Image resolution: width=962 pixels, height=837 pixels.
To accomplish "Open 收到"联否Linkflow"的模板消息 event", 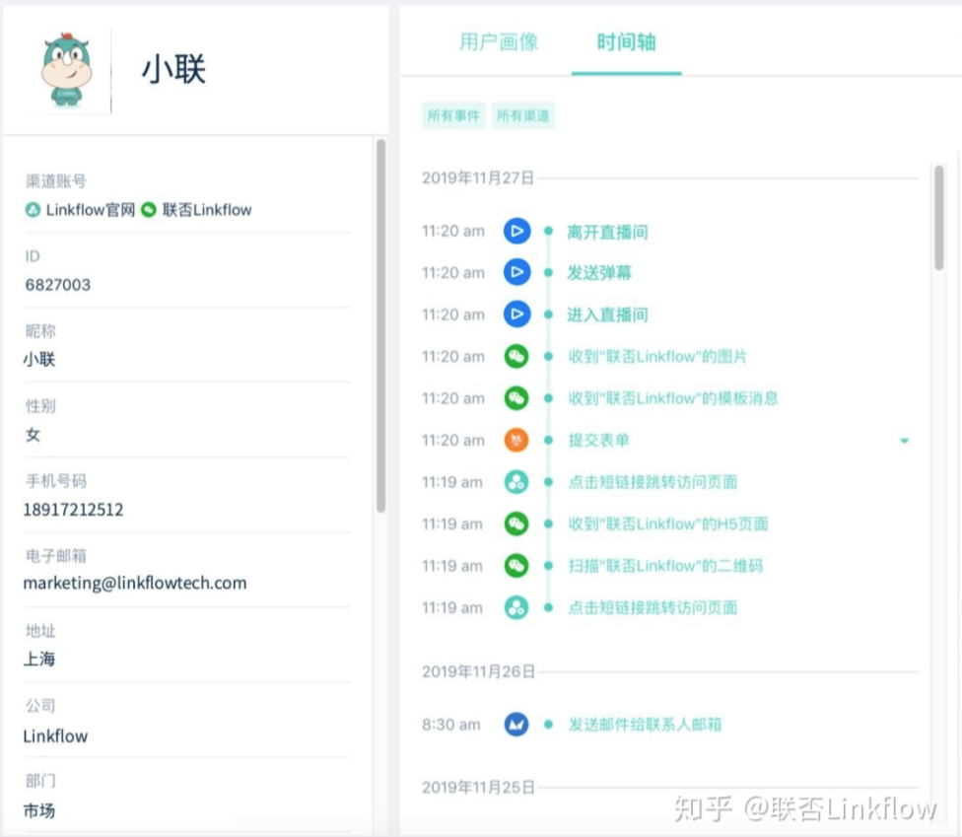I will coord(673,398).
